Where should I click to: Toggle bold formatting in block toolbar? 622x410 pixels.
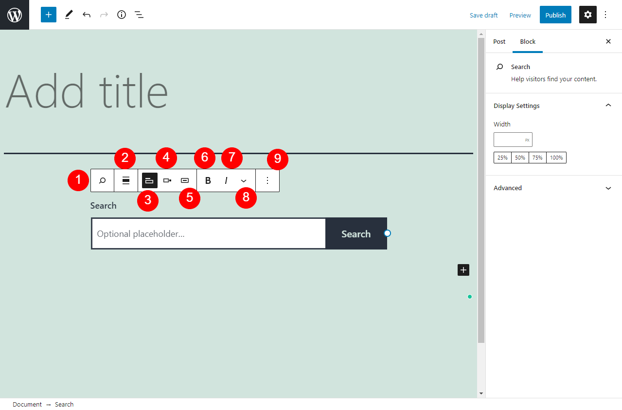(208, 180)
